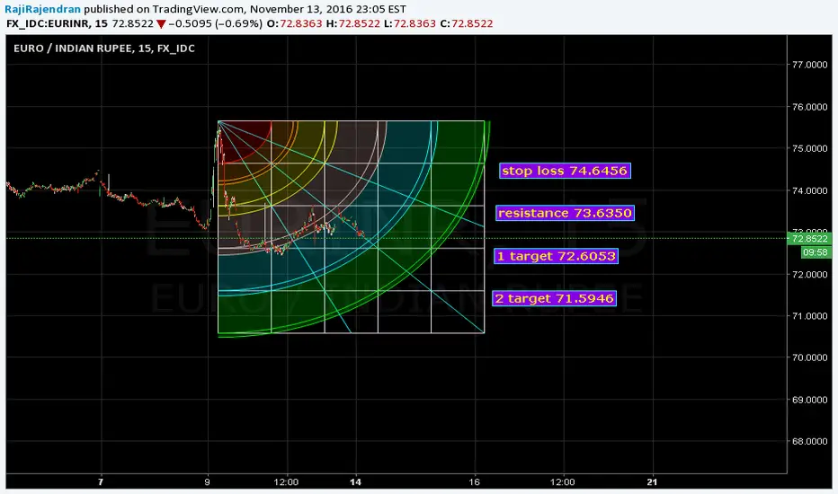Click the high value H:72.8522
Screen dimensions: 838x494
[352, 23]
